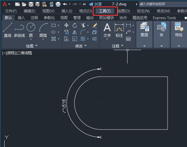The image size is (187, 147).
Task: Undo the last action
Action: [65, 4]
